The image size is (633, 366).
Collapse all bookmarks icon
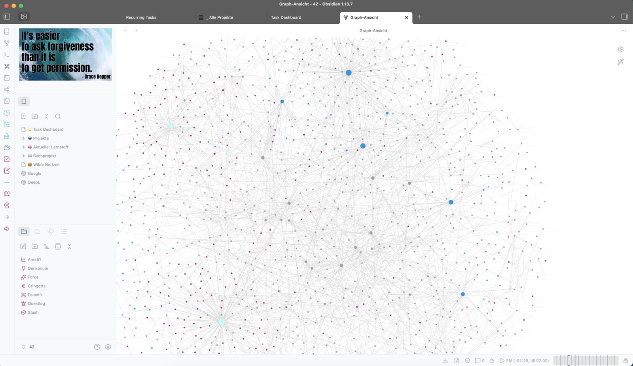coord(46,116)
